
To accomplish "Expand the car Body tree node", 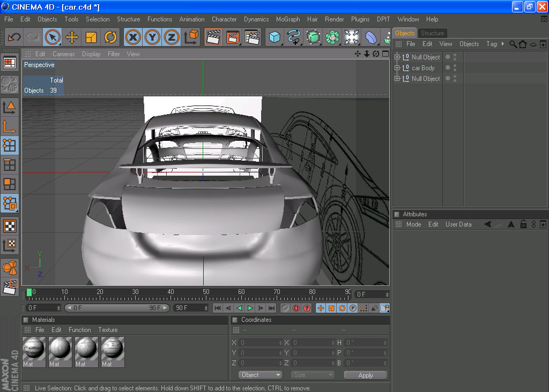I will (x=397, y=68).
